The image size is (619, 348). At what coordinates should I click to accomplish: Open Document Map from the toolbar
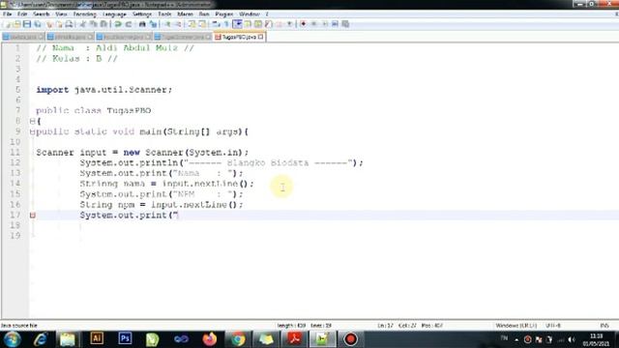pos(258,24)
